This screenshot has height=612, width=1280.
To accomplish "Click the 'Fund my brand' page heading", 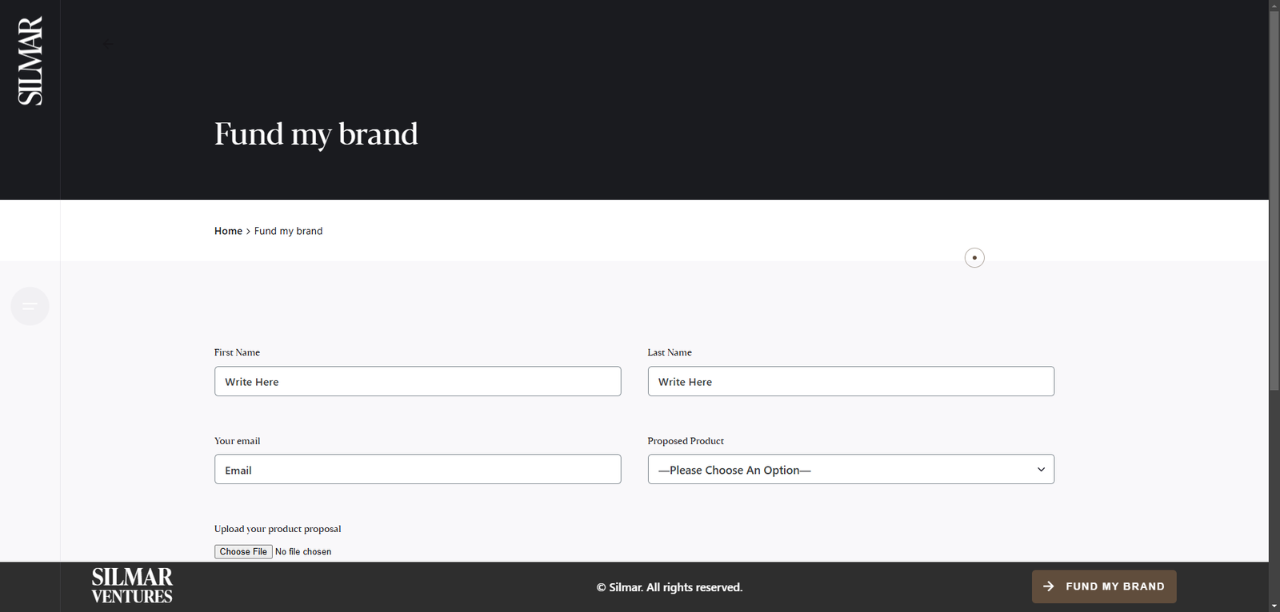I will 316,134.
